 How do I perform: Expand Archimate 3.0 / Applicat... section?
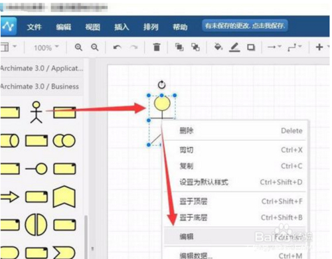coord(42,68)
